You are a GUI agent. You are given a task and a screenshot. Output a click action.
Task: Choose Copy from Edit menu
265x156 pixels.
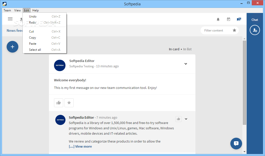[45, 38]
